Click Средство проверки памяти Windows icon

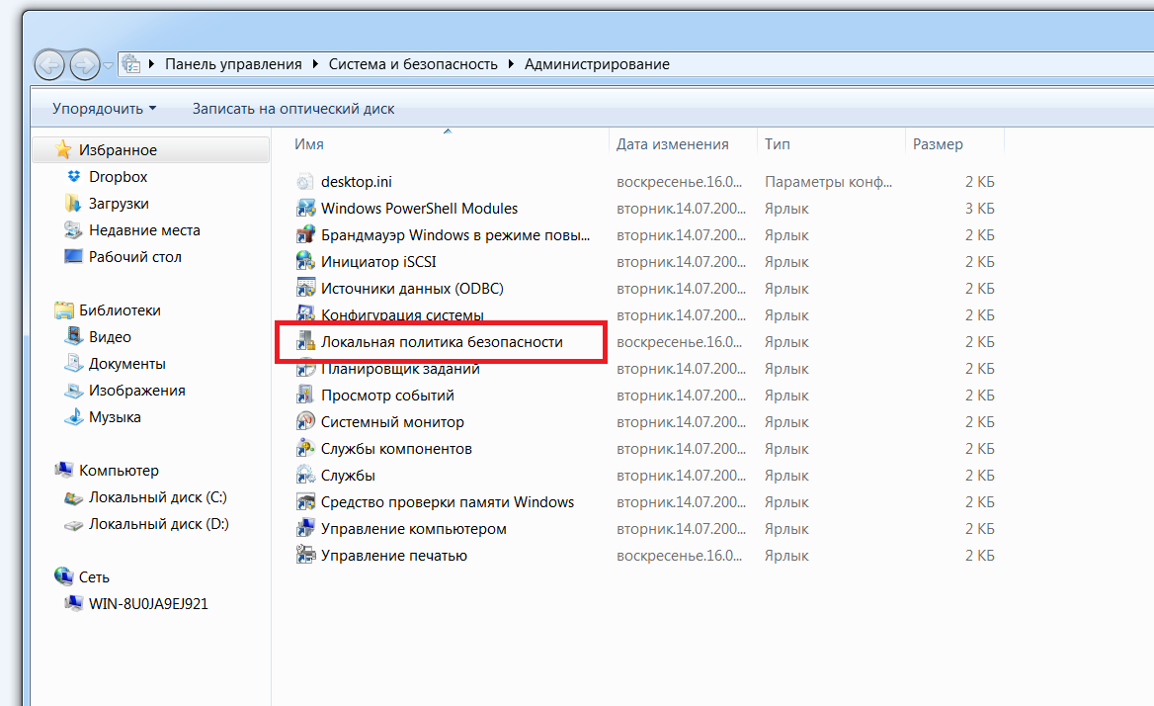(305, 502)
